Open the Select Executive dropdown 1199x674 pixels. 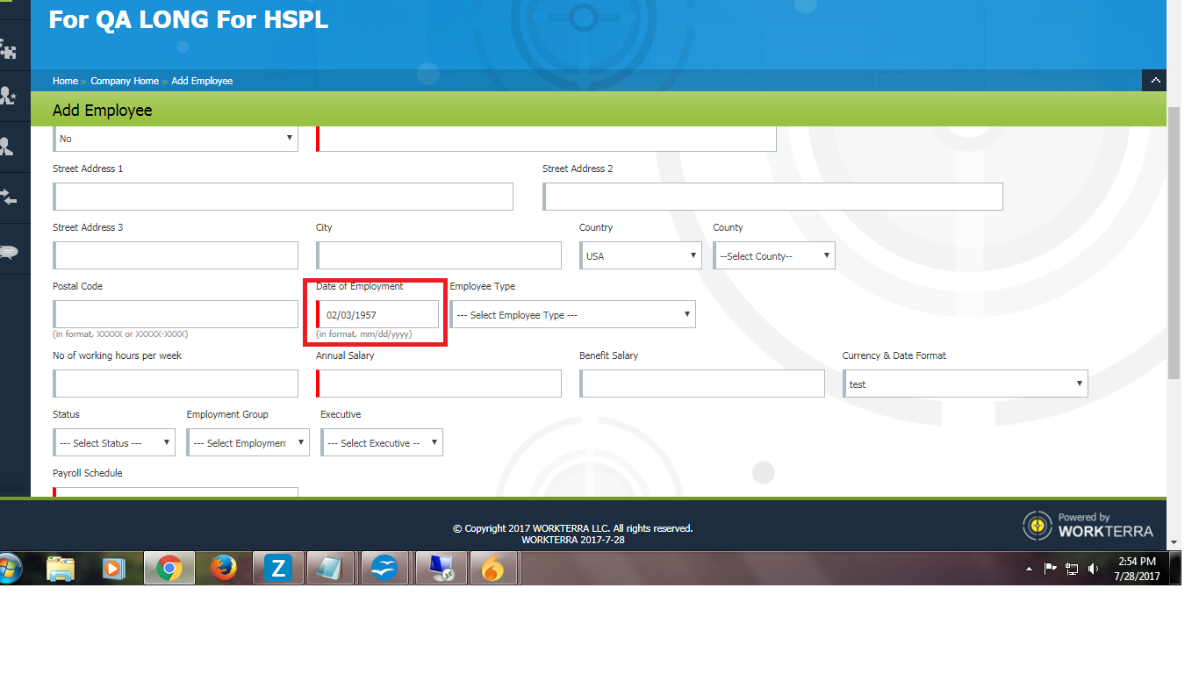[381, 443]
